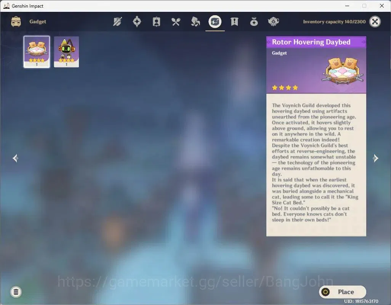Click the Place button

(343, 292)
